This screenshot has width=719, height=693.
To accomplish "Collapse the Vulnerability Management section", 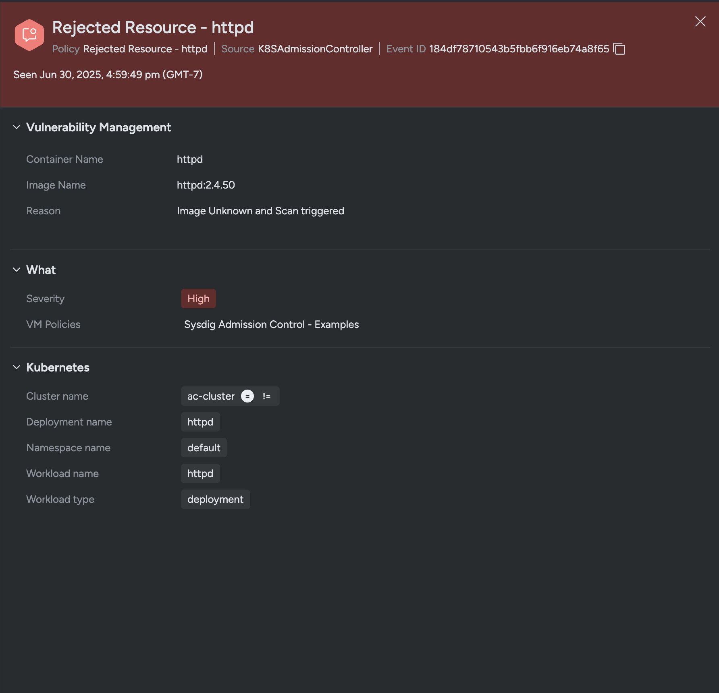I will pos(17,127).
